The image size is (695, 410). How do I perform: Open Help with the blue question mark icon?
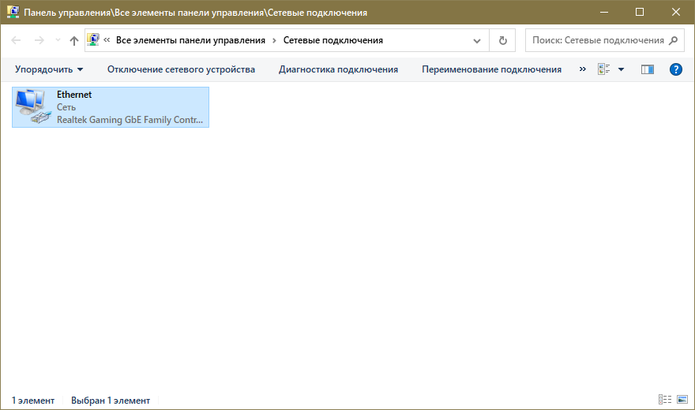coord(675,69)
